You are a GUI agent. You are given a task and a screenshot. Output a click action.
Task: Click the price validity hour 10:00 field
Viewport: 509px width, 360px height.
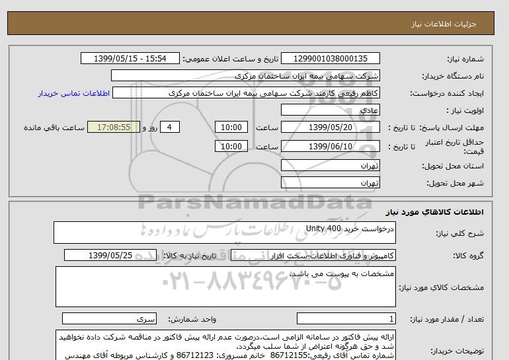click(231, 146)
